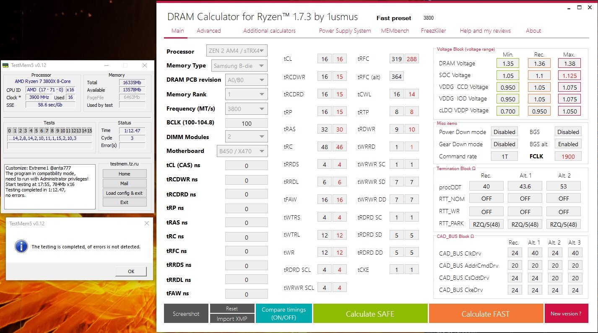Click the tCWL red value 14
Viewport: 598px width, 333px height.
point(412,94)
